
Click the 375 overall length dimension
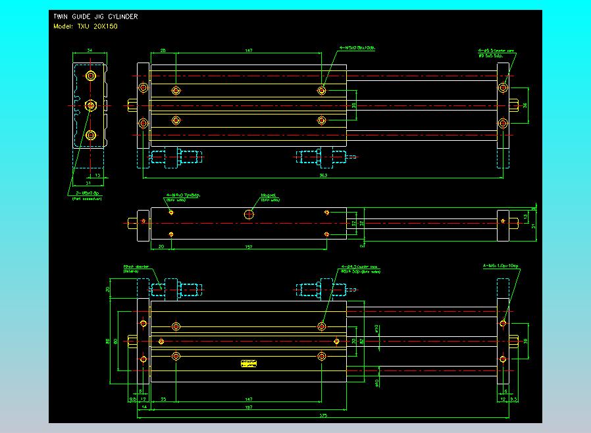[322, 416]
